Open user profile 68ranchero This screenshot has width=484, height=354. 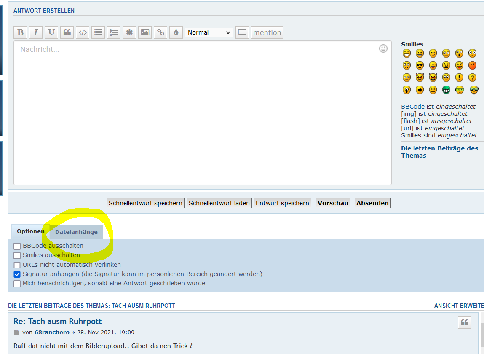coord(52,333)
